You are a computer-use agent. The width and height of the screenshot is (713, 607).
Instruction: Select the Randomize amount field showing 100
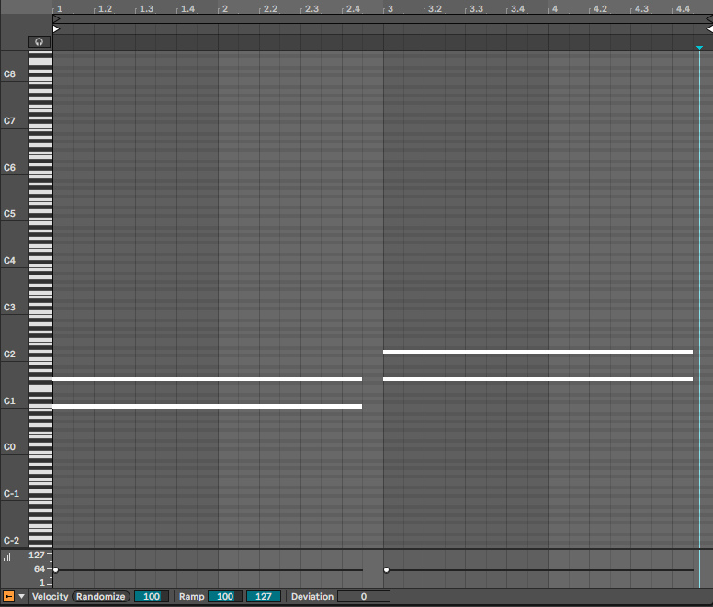152,597
